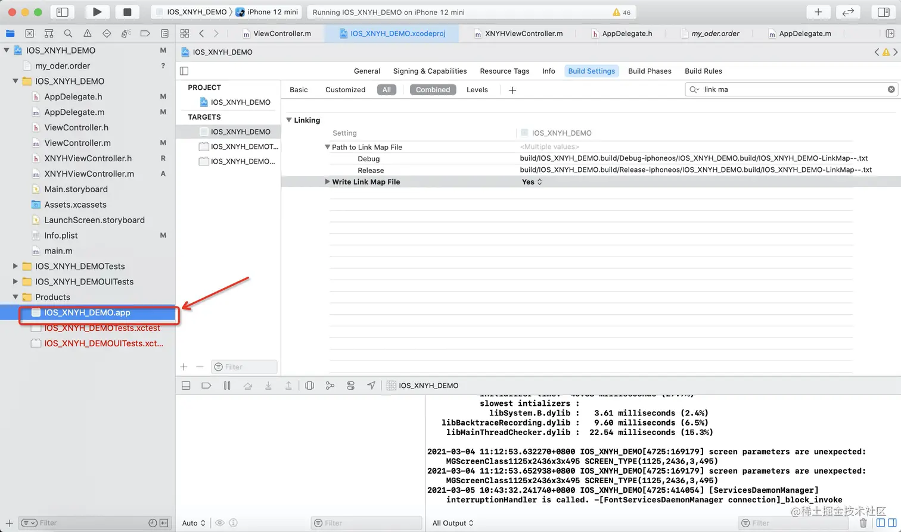Clear the 'link ma' search field

tap(891, 89)
